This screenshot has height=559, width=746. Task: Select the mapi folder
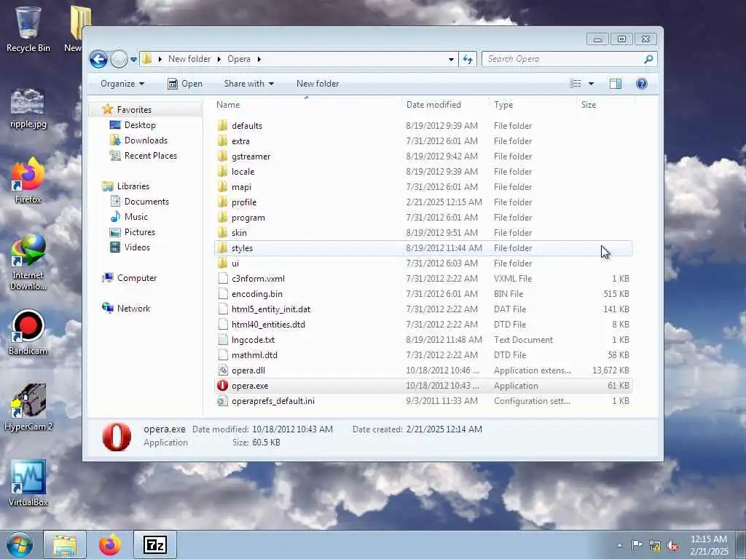point(241,187)
